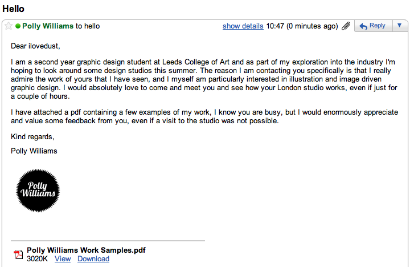Image resolution: width=414 pixels, height=267 pixels.
Task: View the attached PDF
Action: point(63,259)
